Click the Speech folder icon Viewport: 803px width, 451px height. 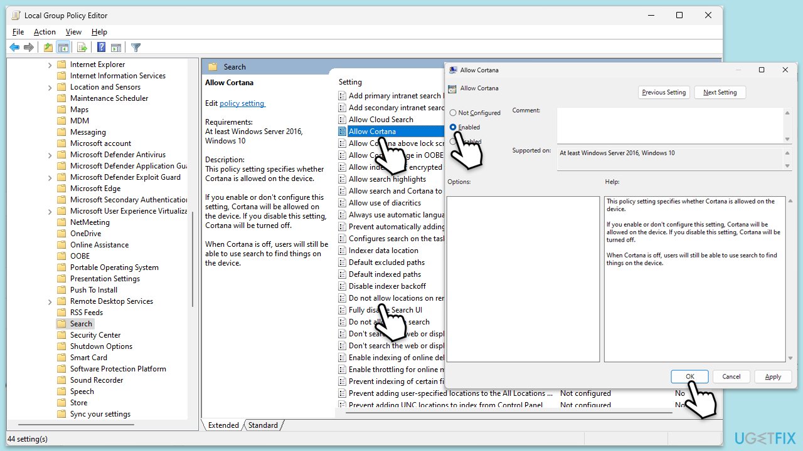point(61,391)
